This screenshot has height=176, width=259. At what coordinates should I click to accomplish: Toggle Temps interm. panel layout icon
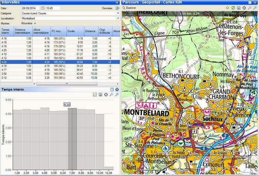(112, 89)
